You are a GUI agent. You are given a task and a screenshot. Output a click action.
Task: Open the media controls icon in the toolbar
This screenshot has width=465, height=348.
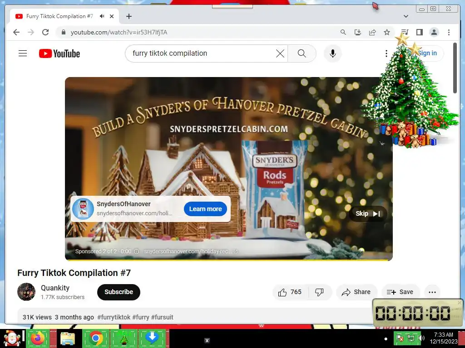pyautogui.click(x=405, y=32)
